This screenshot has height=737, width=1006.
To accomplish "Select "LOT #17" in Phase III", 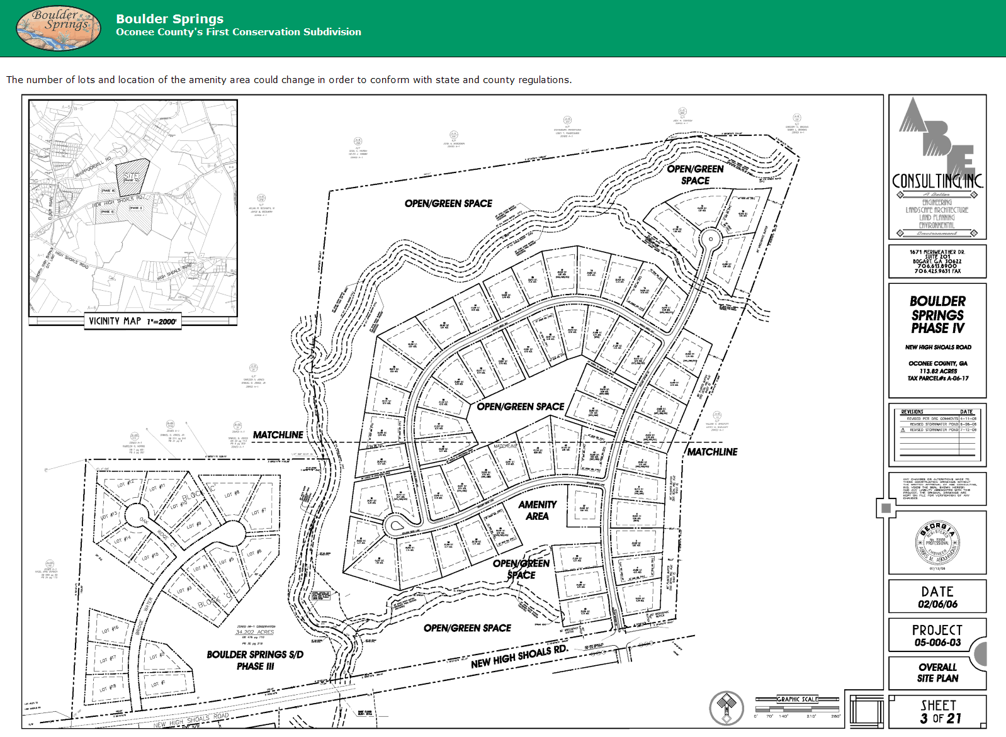I will 108,660.
